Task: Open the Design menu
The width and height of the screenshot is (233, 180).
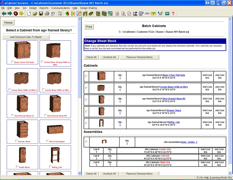Action: 33,8
